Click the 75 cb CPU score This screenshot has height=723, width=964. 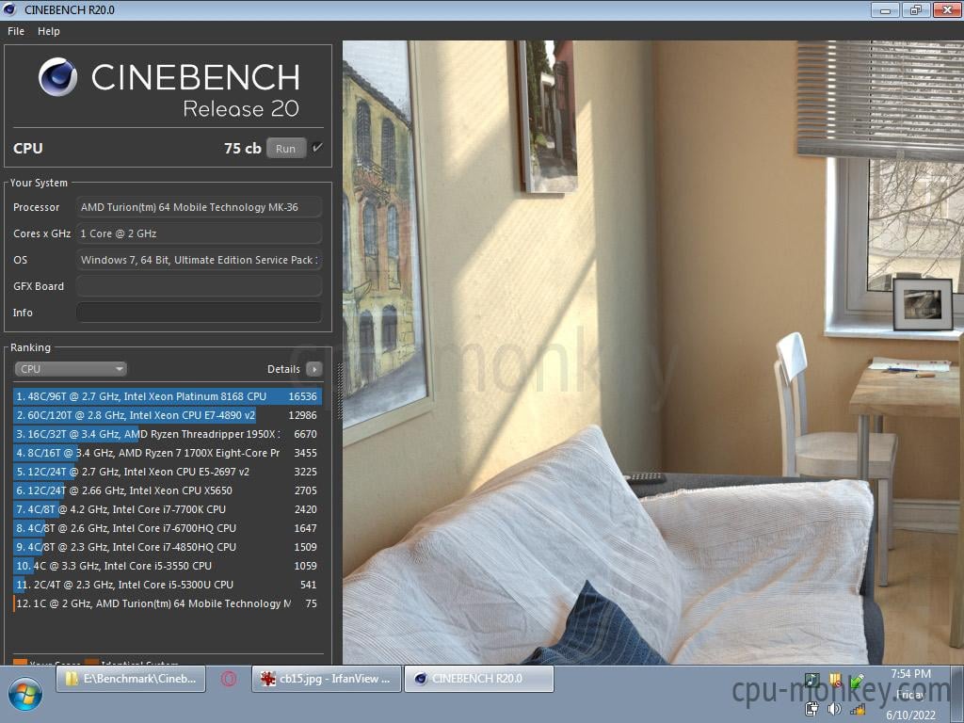[x=242, y=148]
